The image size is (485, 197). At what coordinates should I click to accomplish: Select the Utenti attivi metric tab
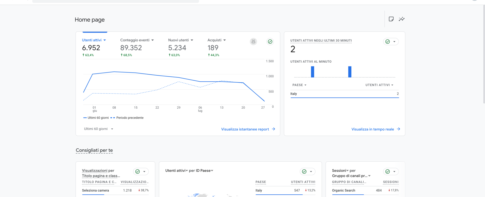[x=92, y=40]
